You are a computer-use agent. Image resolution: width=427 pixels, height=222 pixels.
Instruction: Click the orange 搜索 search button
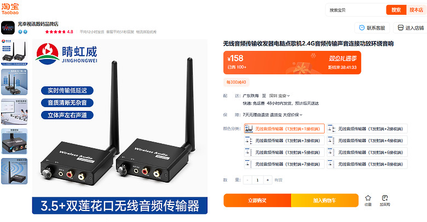click(x=396, y=10)
